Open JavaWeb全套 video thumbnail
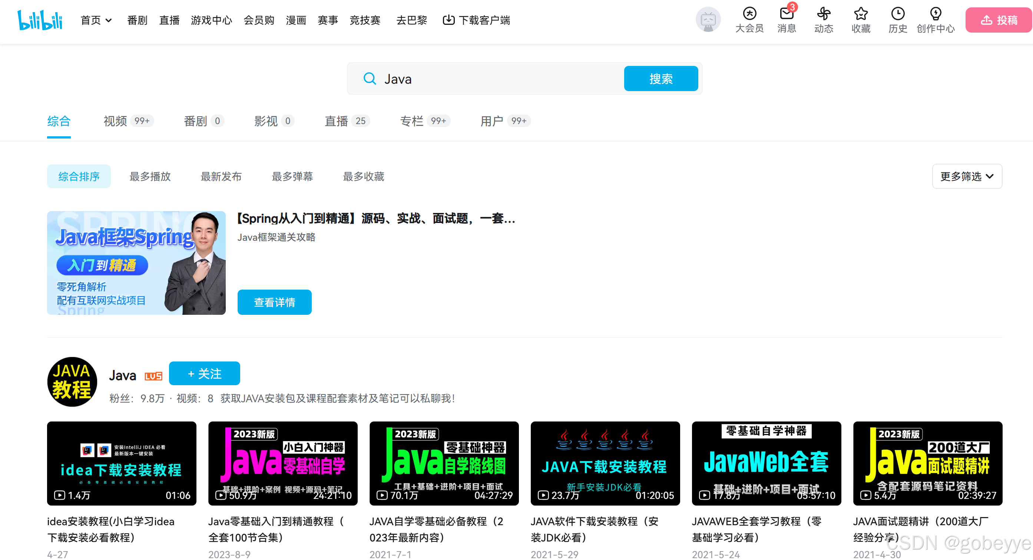Screen dimensions: 1033x560 (767, 463)
